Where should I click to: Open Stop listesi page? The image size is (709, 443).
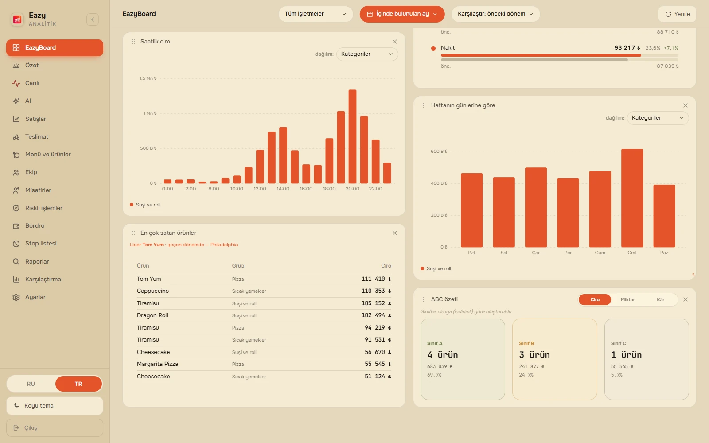pyautogui.click(x=55, y=244)
